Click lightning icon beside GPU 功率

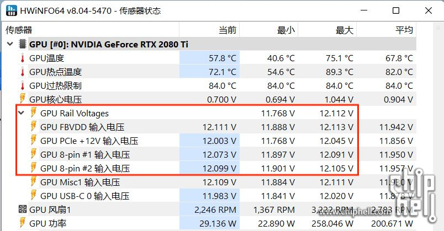click(x=23, y=223)
